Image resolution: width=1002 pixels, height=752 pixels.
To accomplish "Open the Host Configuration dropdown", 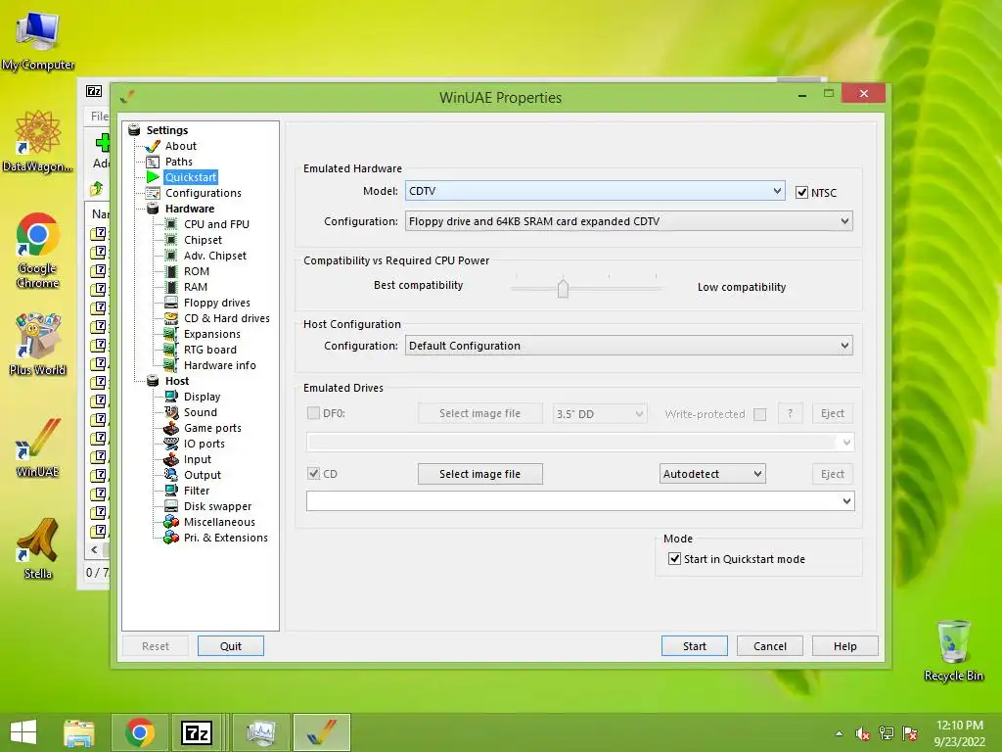I will [x=629, y=346].
